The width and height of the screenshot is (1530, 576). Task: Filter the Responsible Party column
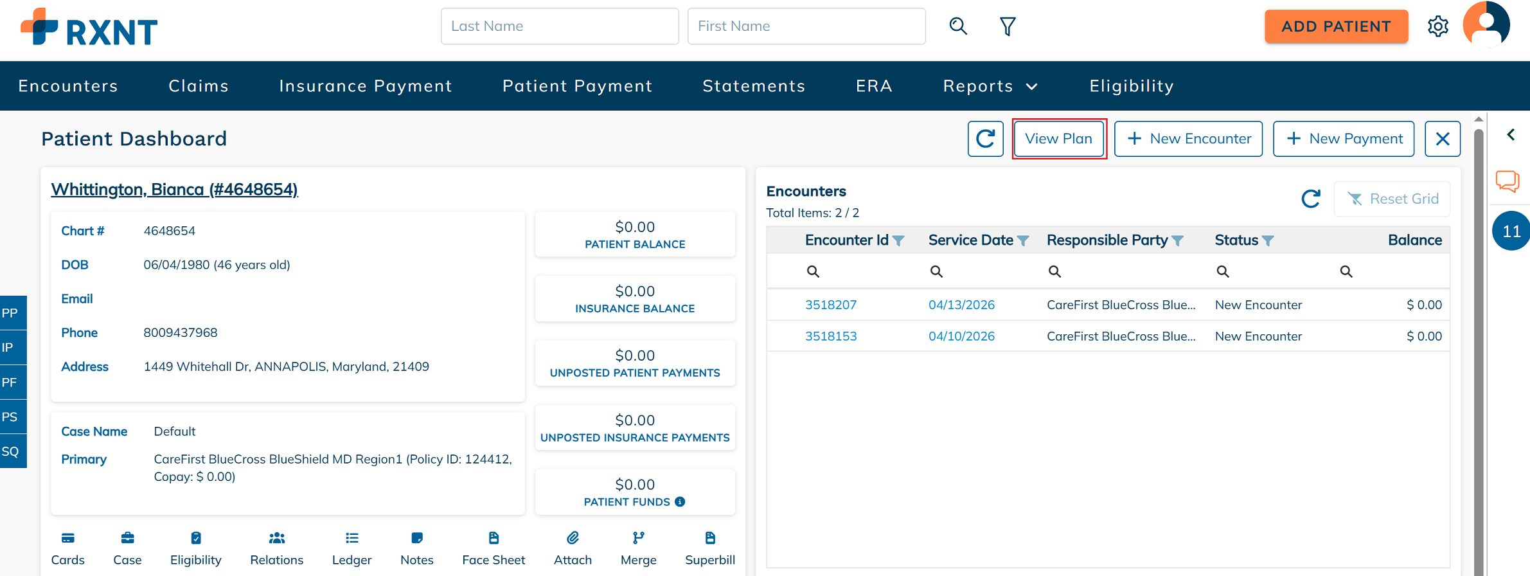click(x=1177, y=241)
